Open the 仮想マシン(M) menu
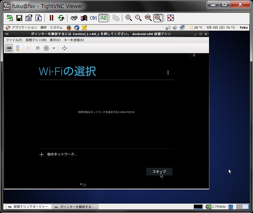This screenshot has height=213, width=253. [x=36, y=40]
